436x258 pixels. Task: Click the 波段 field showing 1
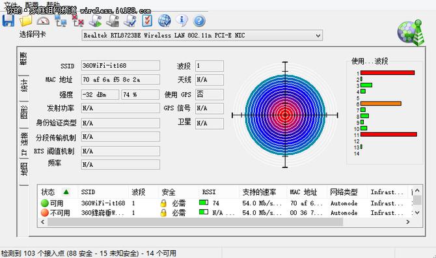(x=210, y=66)
